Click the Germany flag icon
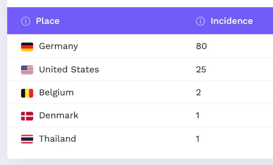This screenshot has height=165, width=273. (x=27, y=47)
